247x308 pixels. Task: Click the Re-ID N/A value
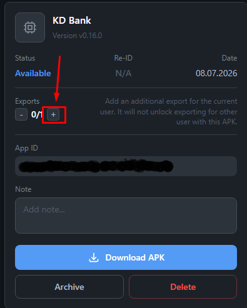pyautogui.click(x=123, y=73)
